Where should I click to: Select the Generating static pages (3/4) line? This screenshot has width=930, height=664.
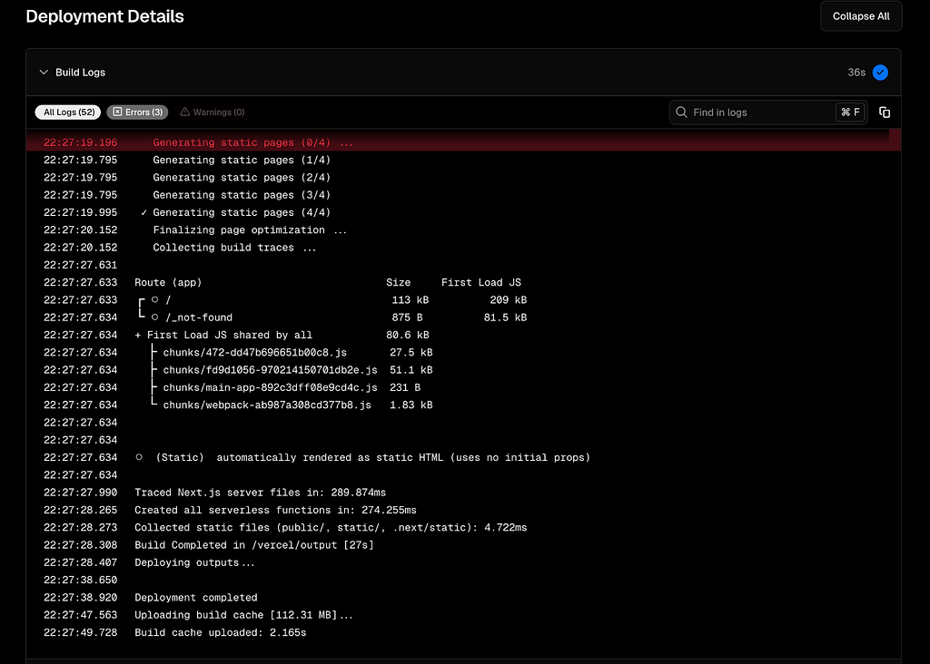(x=463, y=195)
